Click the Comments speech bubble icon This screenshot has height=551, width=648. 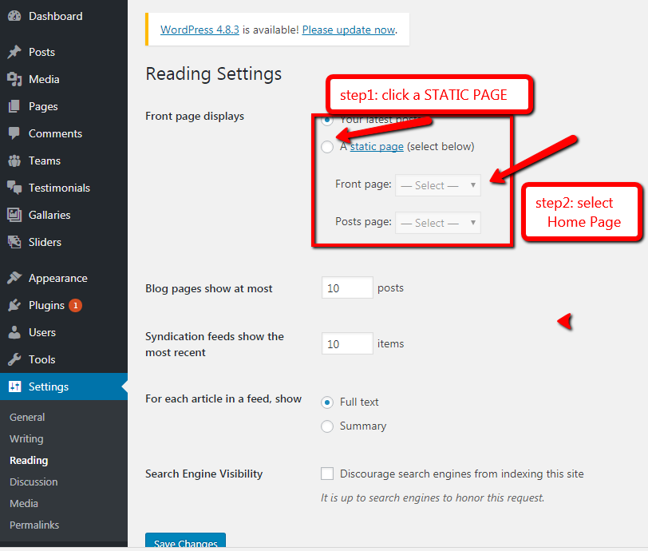(x=14, y=133)
